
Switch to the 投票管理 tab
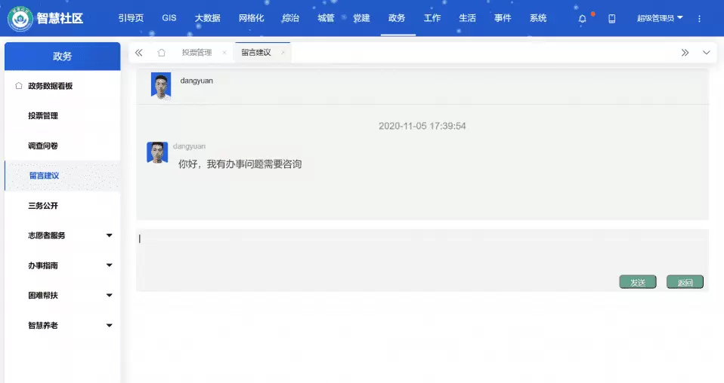point(196,53)
